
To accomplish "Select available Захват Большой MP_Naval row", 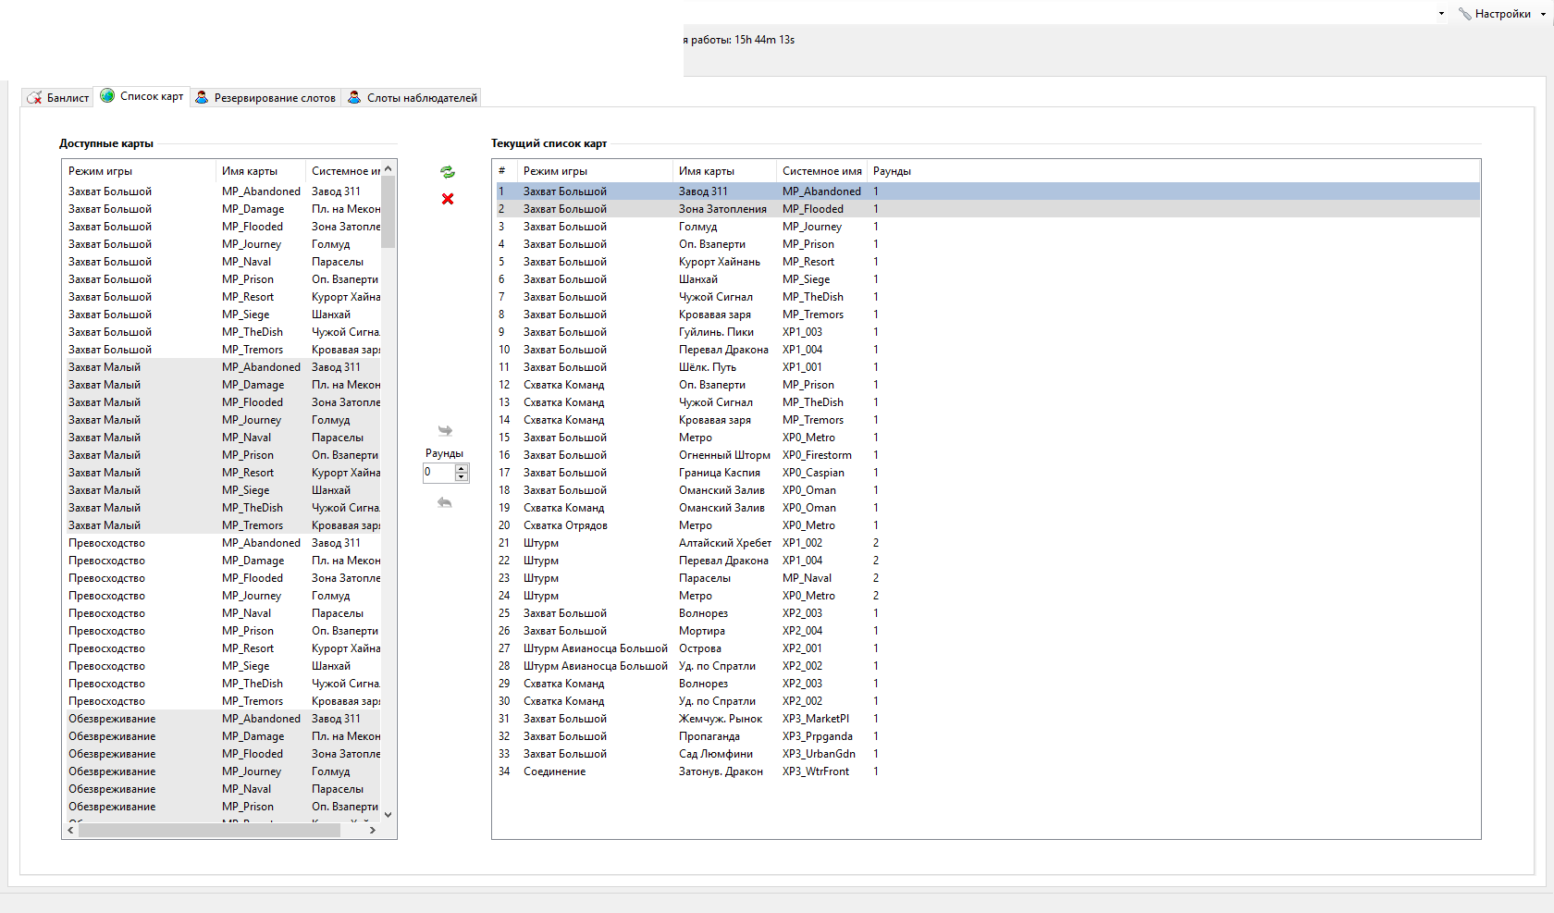I will 222,262.
